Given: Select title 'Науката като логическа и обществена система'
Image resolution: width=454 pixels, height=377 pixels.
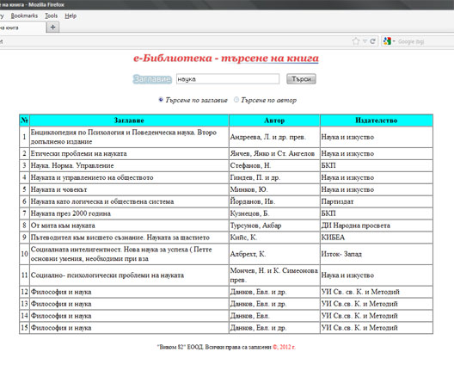Looking at the screenshot, I should tap(102, 201).
